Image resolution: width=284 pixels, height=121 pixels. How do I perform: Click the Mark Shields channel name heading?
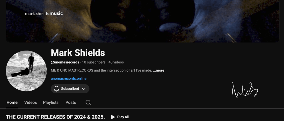(78, 53)
